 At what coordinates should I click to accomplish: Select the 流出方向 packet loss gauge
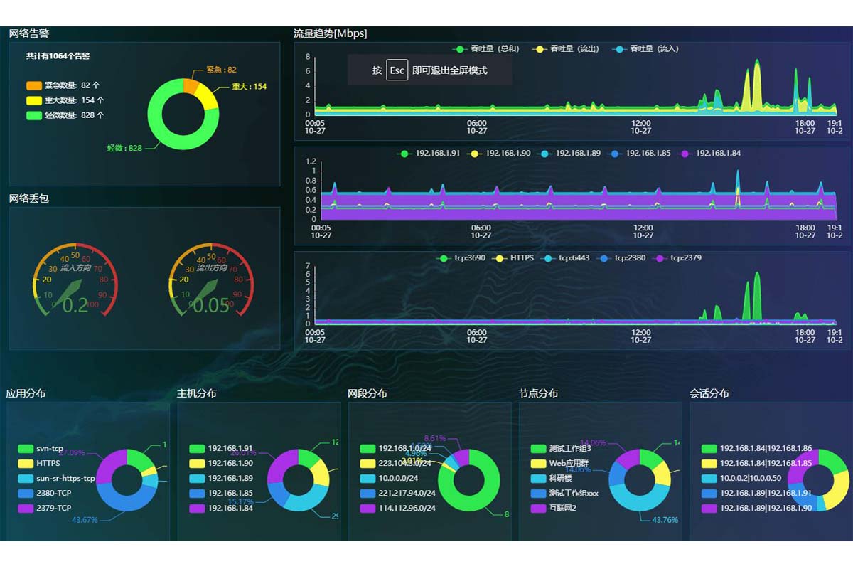point(211,281)
